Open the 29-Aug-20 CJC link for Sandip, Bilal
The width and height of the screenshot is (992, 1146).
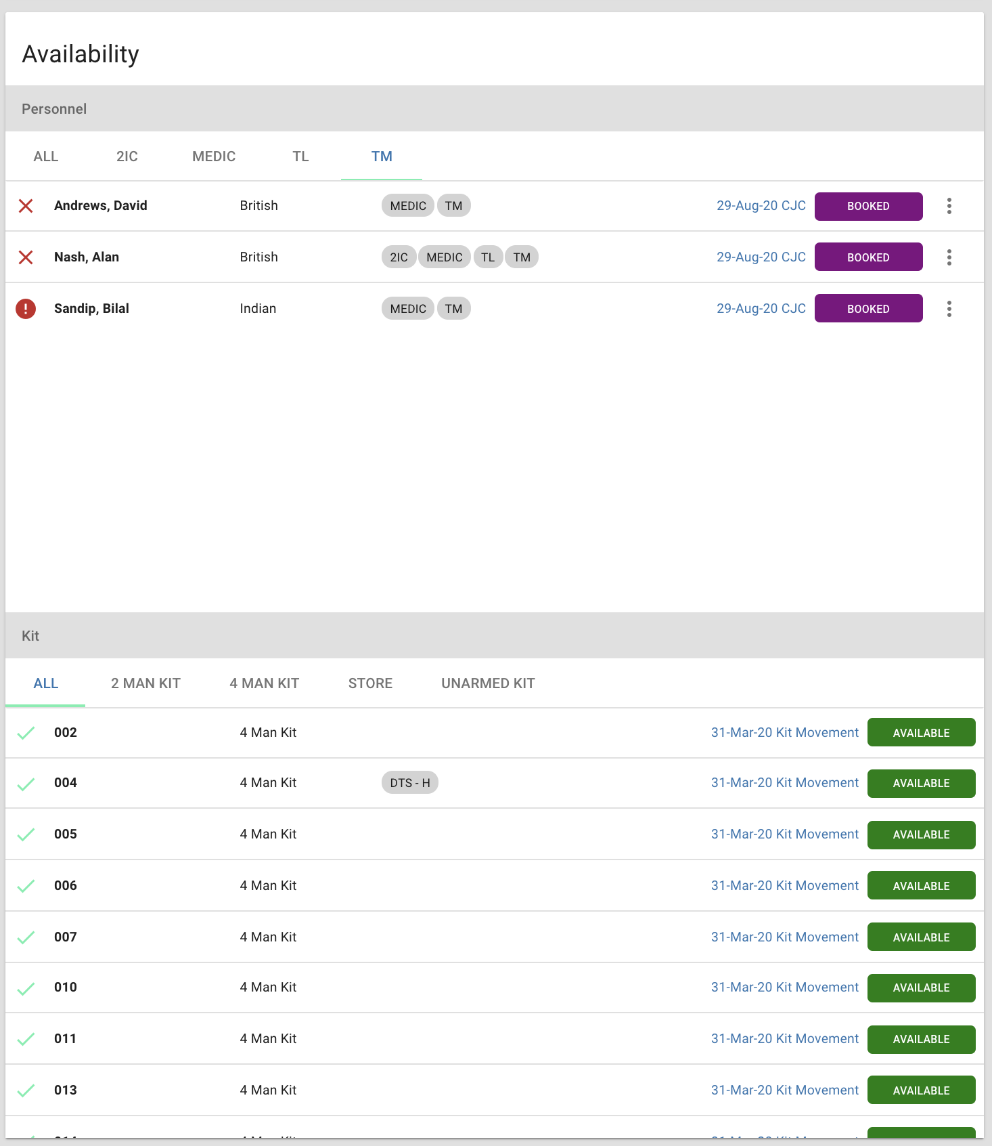point(761,309)
